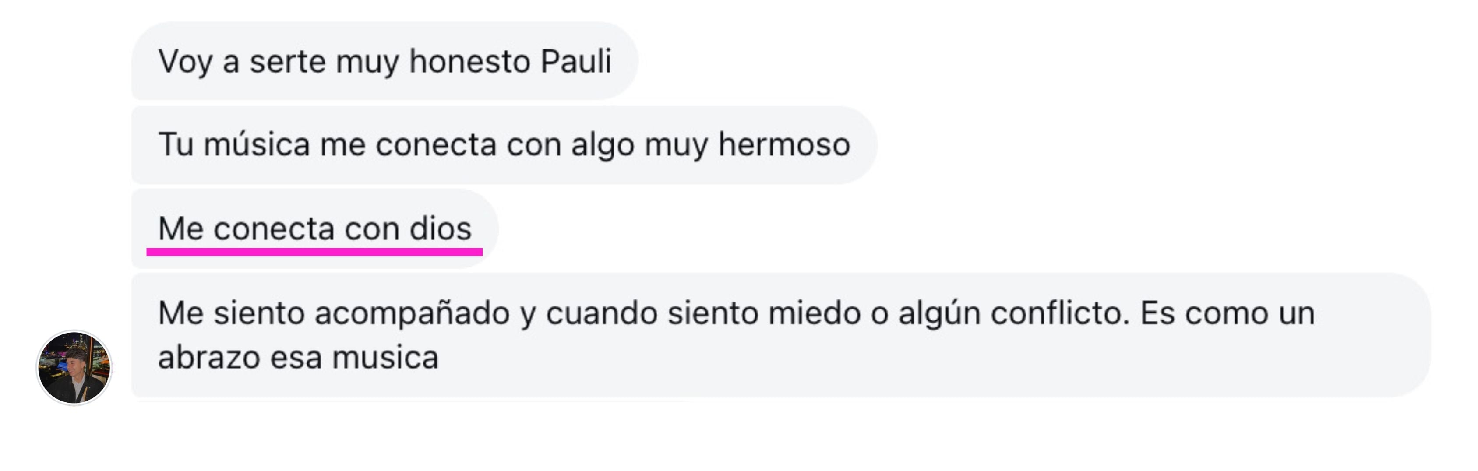
Task: Click the "Me conecta con dios" message
Action: click(315, 228)
